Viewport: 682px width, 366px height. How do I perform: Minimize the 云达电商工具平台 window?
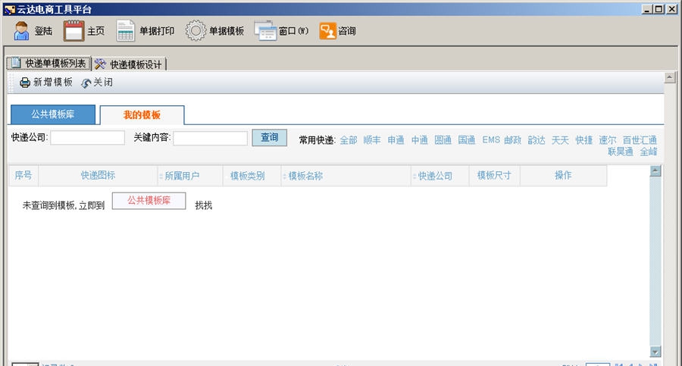pos(647,9)
